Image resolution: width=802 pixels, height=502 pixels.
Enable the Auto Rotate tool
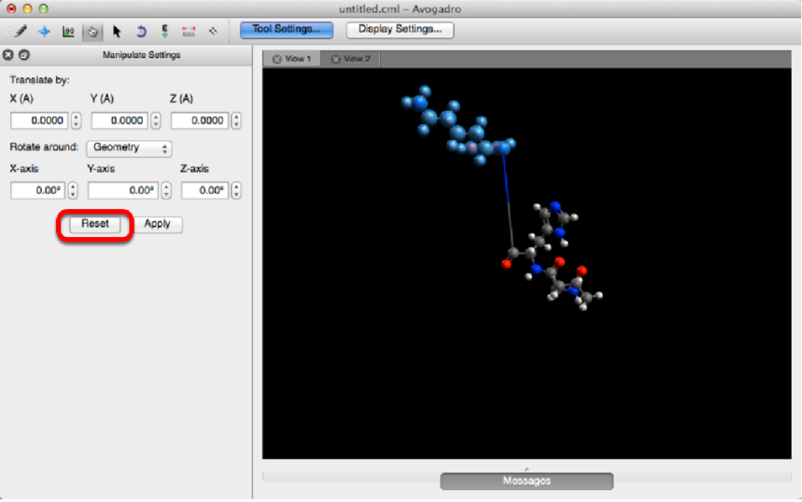click(141, 31)
